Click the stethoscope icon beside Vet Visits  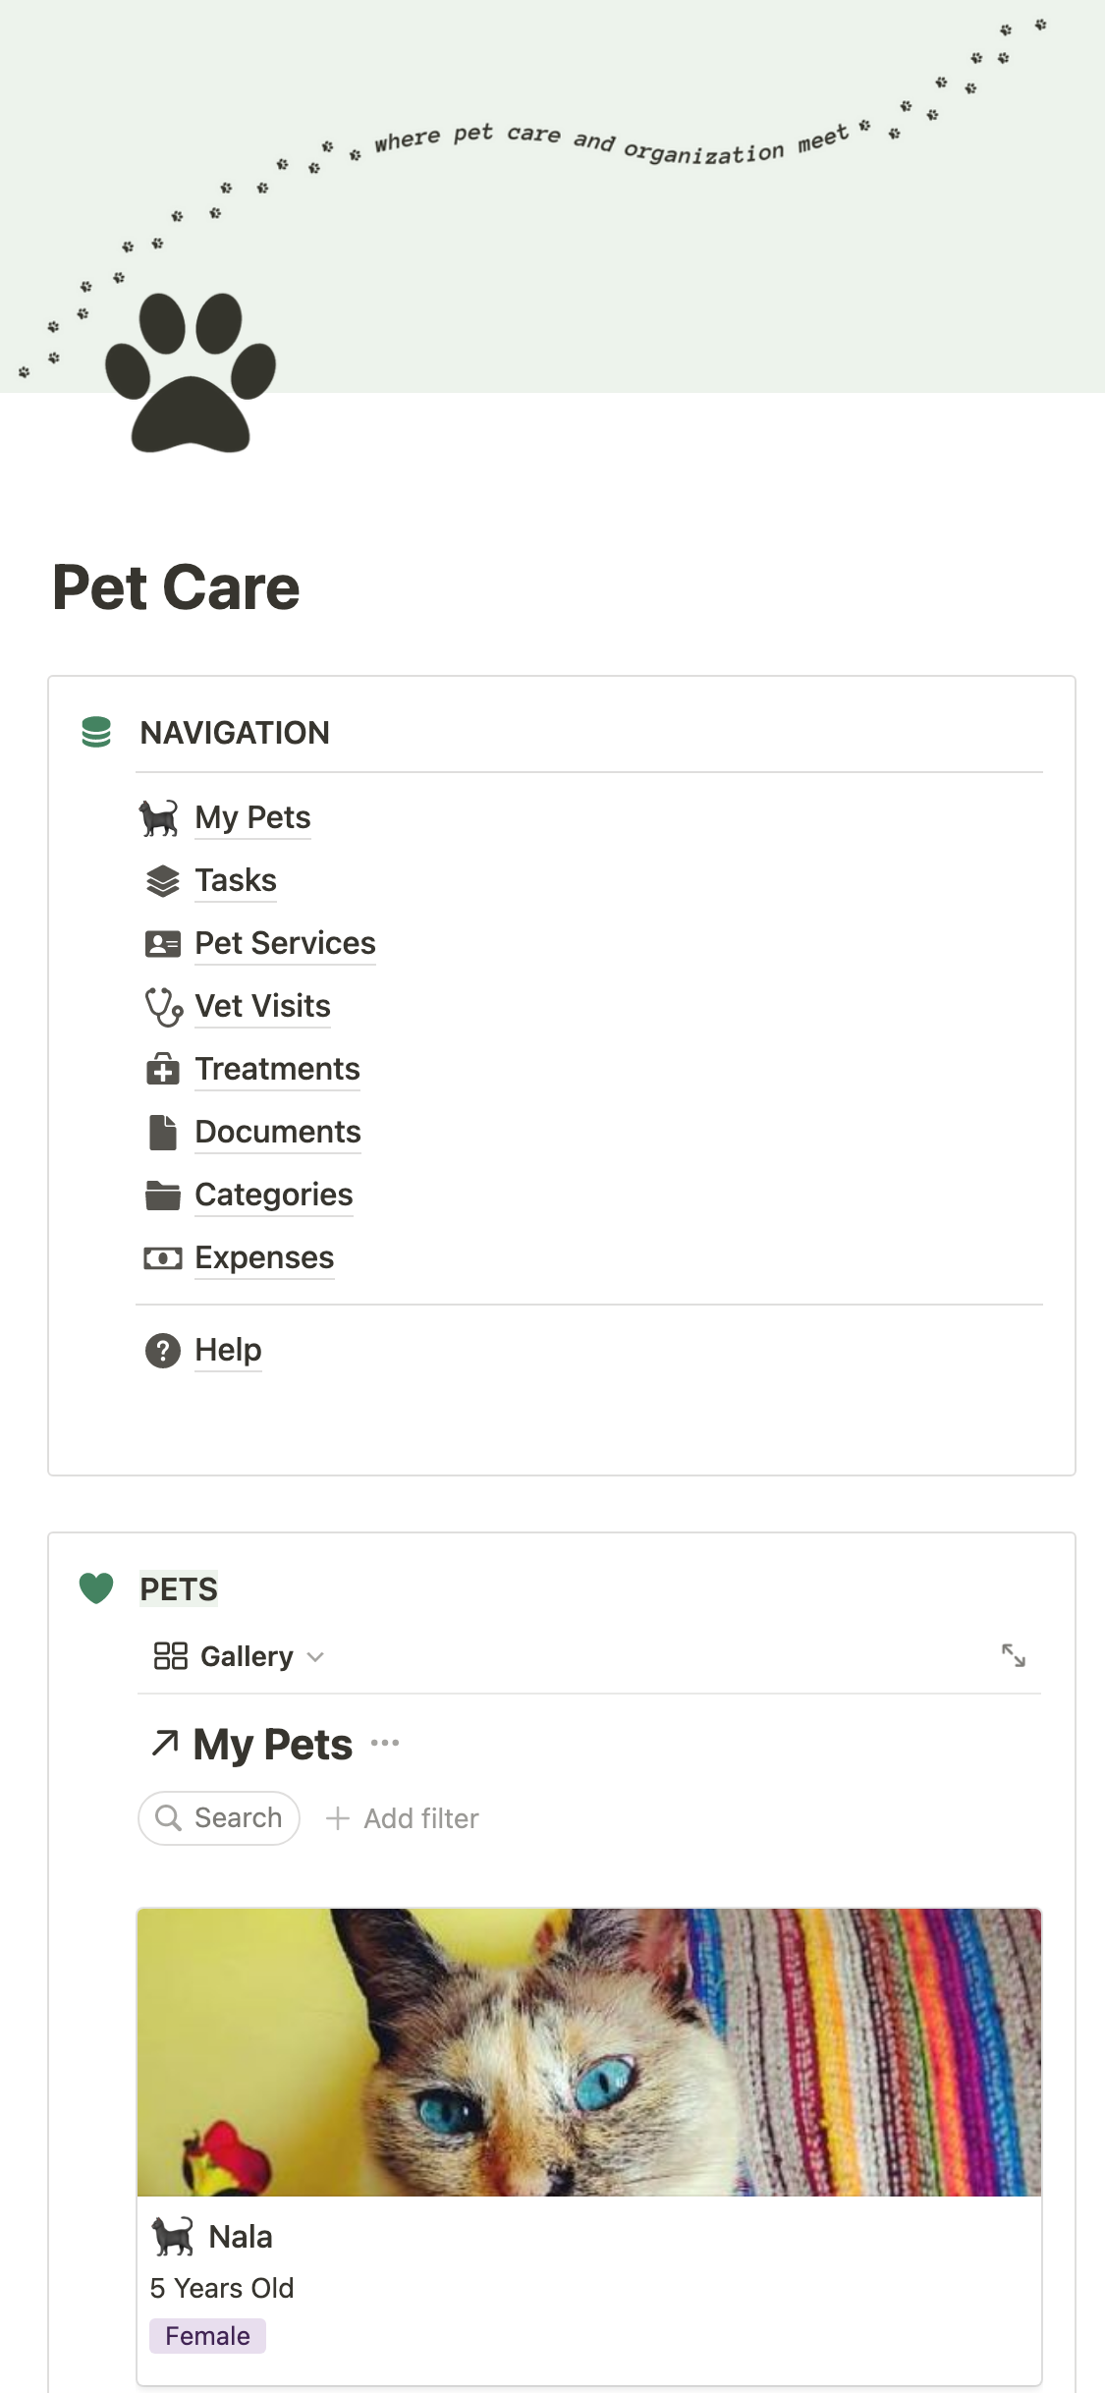[x=163, y=1007]
